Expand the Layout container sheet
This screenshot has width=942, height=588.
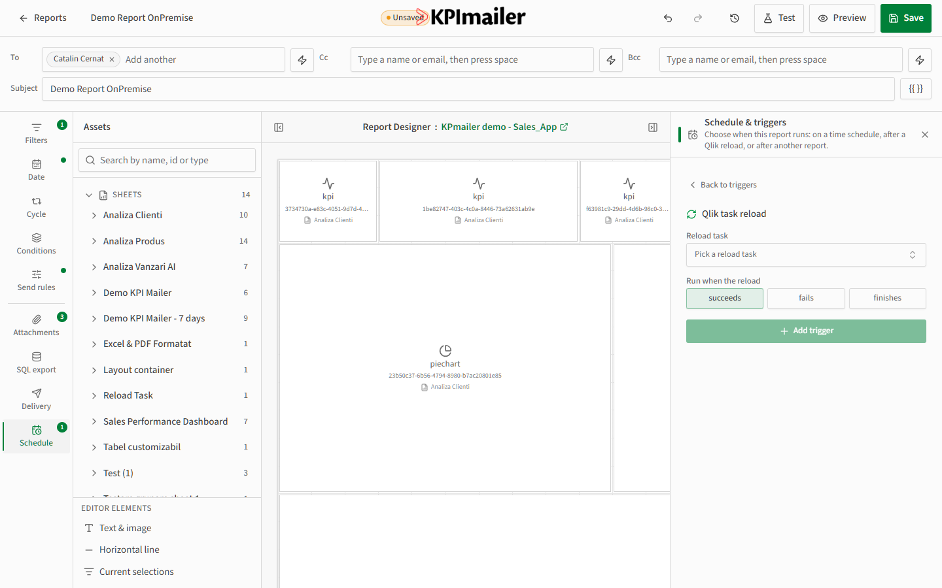94,370
